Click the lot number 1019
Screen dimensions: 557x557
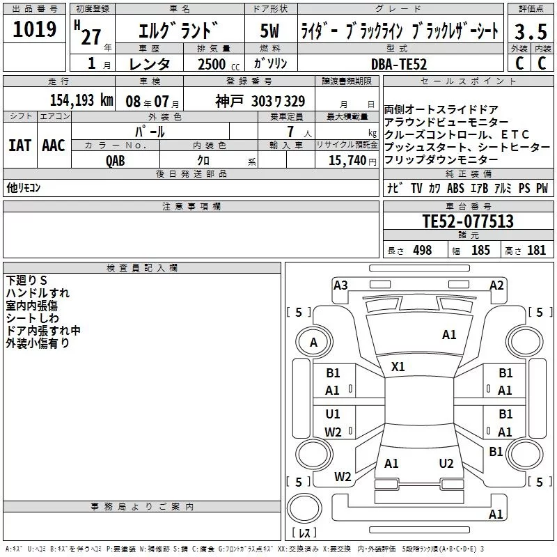point(34,30)
